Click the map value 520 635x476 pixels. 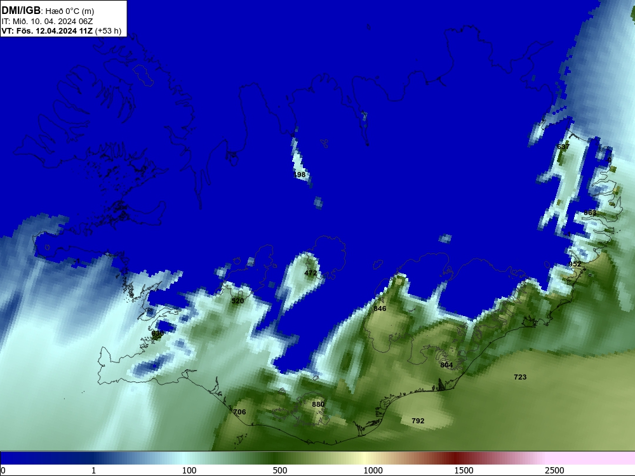[x=237, y=301]
